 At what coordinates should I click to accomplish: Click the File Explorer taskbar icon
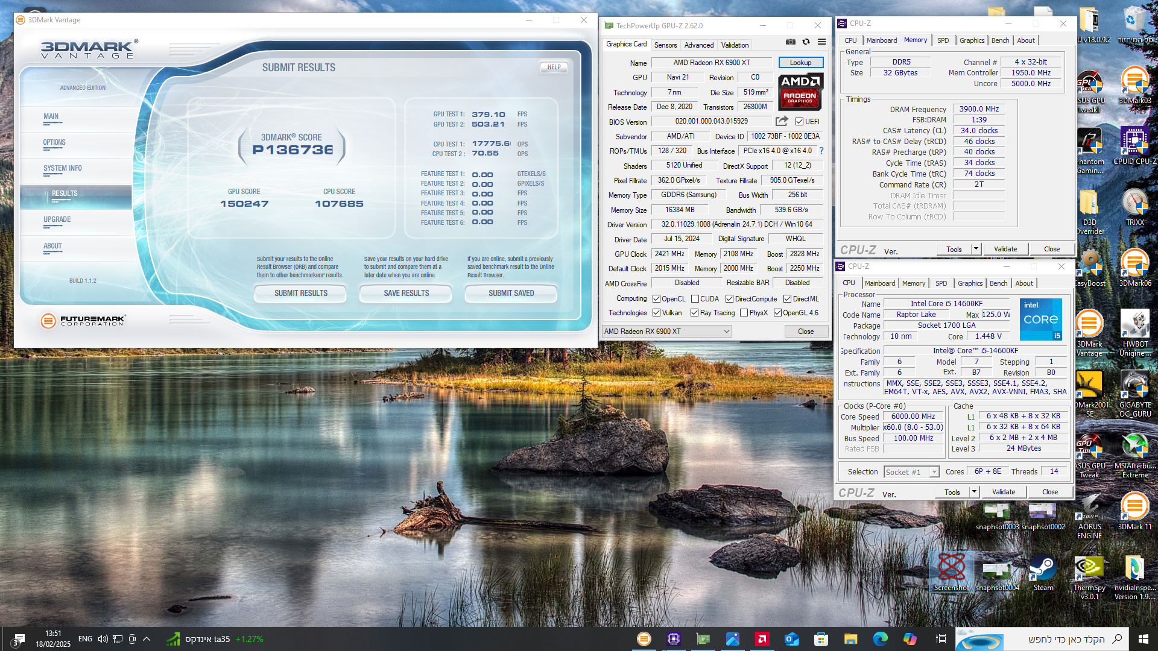coord(850,639)
